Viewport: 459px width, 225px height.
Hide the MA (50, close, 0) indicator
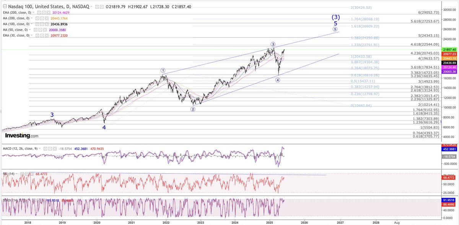click(x=35, y=30)
